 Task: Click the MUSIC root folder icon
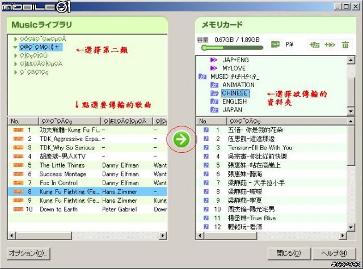(202, 76)
